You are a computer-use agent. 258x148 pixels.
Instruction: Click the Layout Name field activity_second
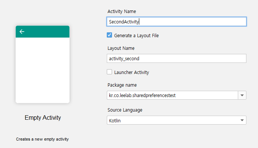177,58
